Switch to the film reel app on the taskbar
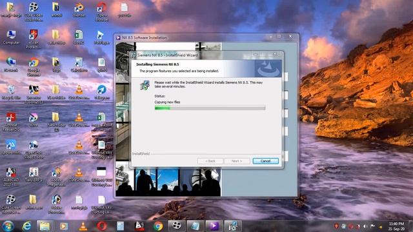Image resolution: width=413 pixels, height=232 pixels. coord(176,226)
